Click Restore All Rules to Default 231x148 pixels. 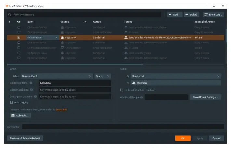coord(25,138)
